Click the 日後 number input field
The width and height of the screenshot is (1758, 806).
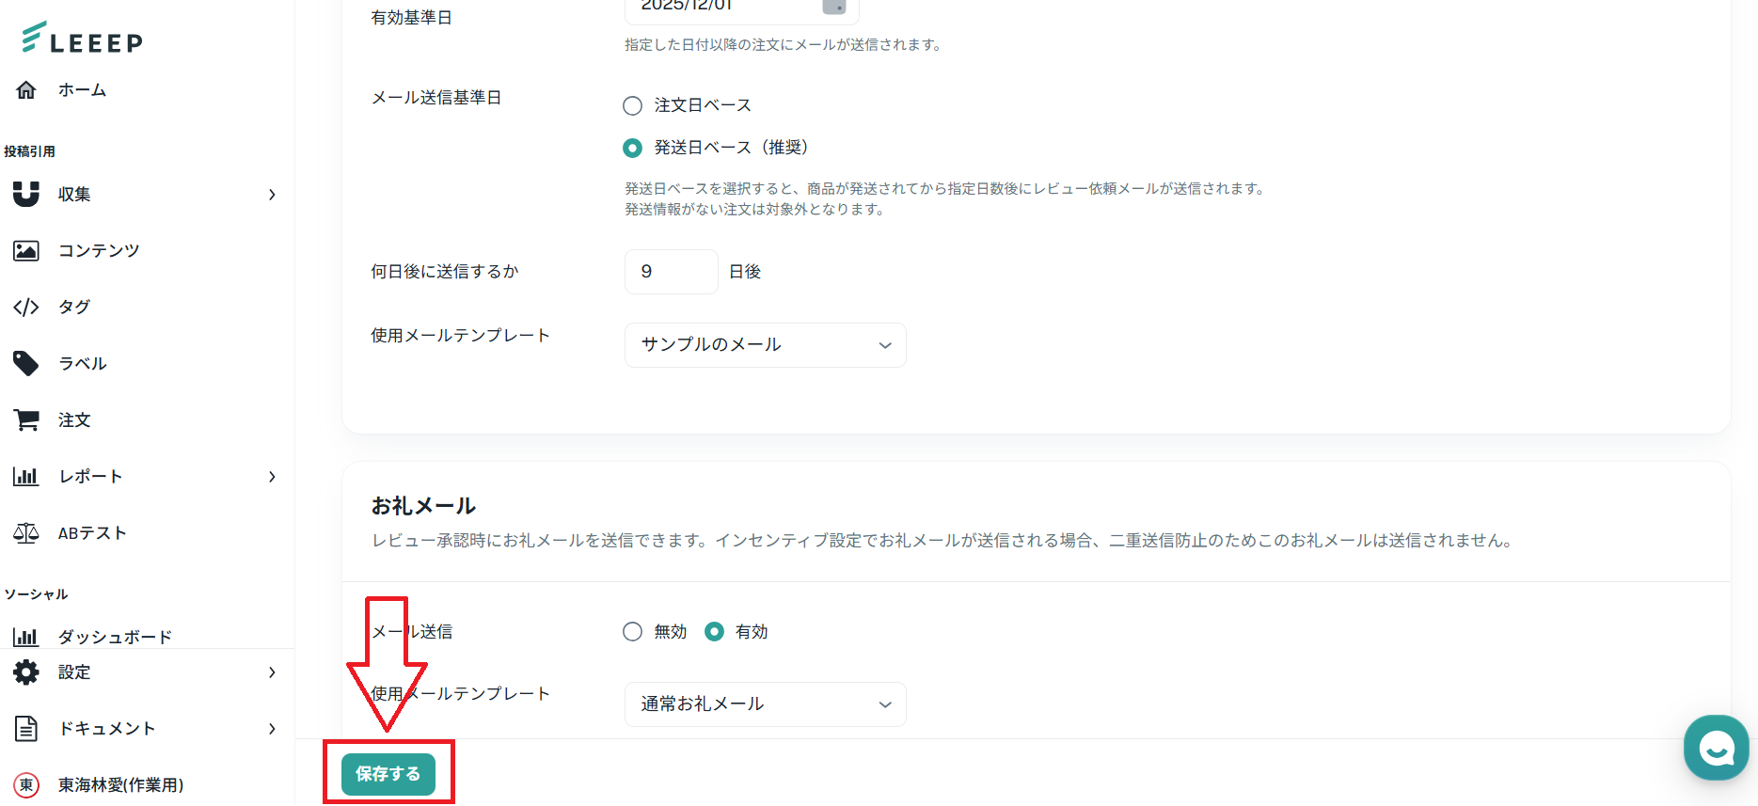(x=671, y=272)
